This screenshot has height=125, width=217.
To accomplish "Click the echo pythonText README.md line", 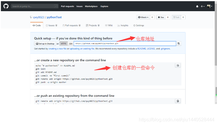I will point(55,66).
